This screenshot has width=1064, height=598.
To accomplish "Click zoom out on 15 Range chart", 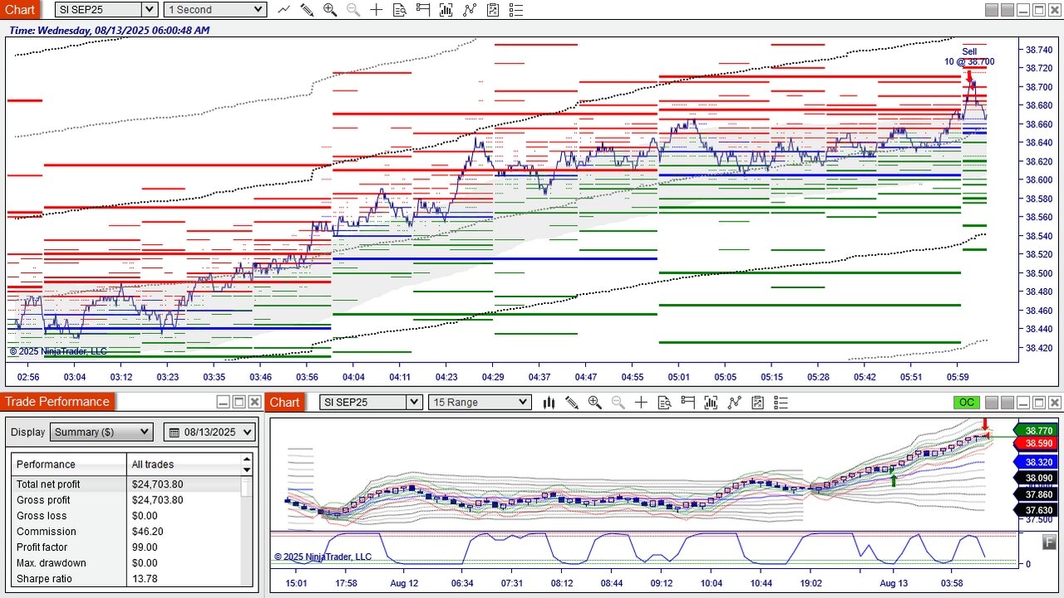I will point(618,402).
